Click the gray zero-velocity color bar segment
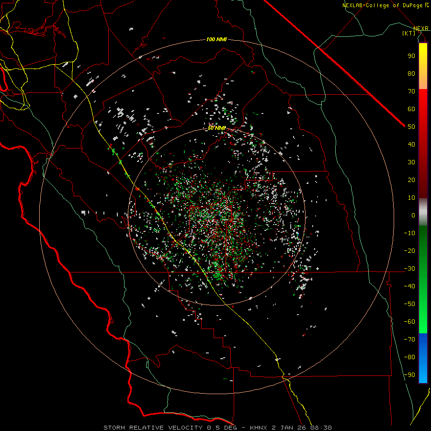Screen dimensions: 431x431 423,212
